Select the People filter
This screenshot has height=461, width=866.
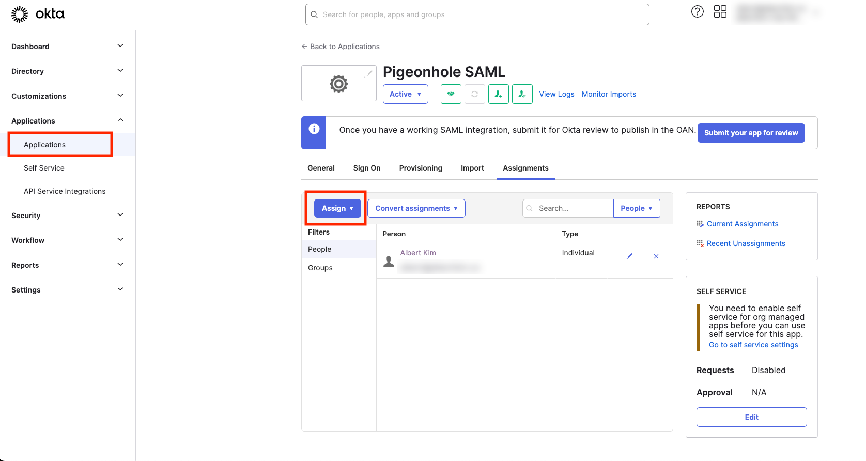(x=339, y=249)
